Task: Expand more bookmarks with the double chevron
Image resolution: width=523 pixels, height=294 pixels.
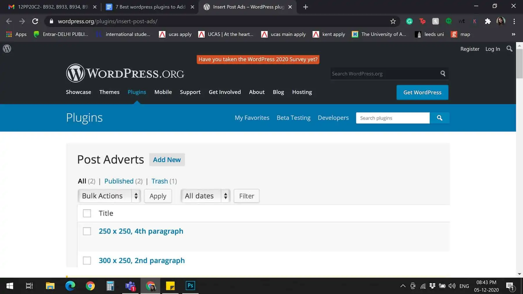Action: 513,34
